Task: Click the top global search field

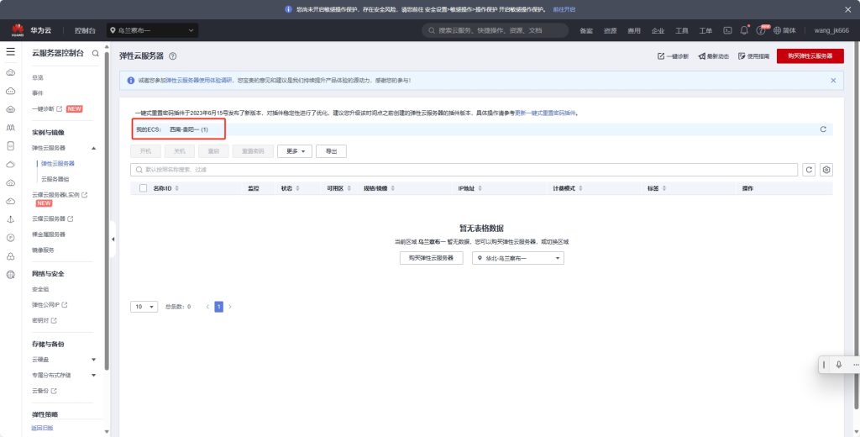Action: pyautogui.click(x=496, y=31)
